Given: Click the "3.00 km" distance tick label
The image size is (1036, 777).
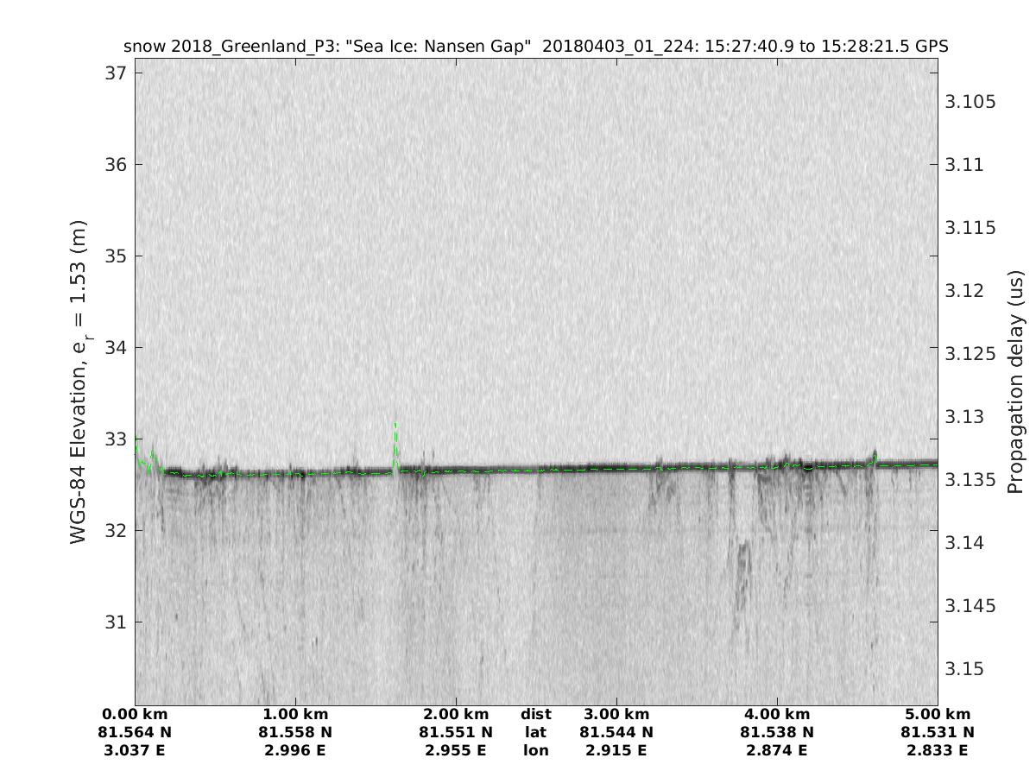Looking at the screenshot, I should point(616,715).
